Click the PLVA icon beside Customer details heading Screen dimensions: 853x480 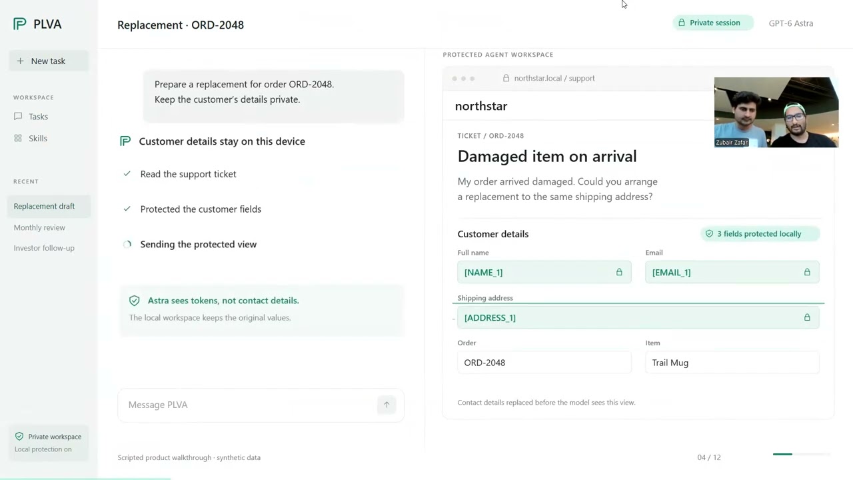pos(125,141)
